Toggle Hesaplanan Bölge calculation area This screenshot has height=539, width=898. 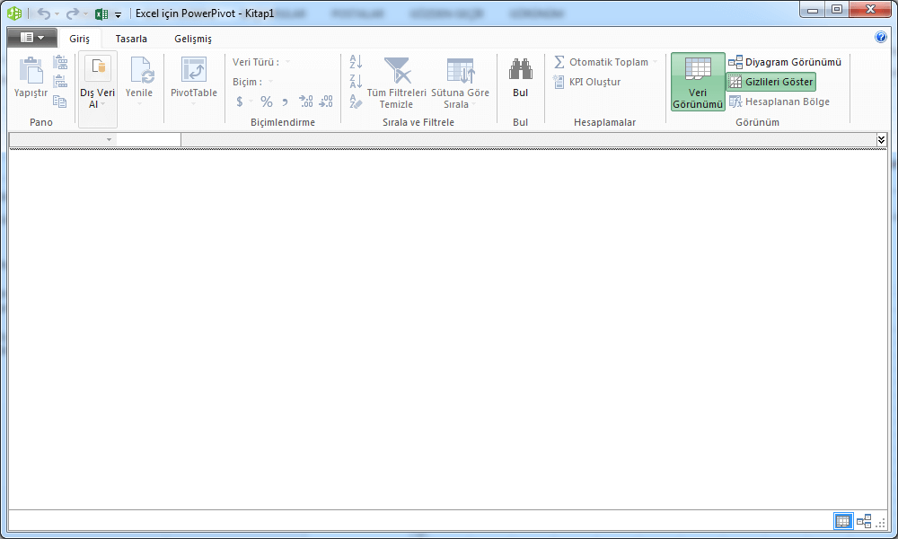[779, 102]
